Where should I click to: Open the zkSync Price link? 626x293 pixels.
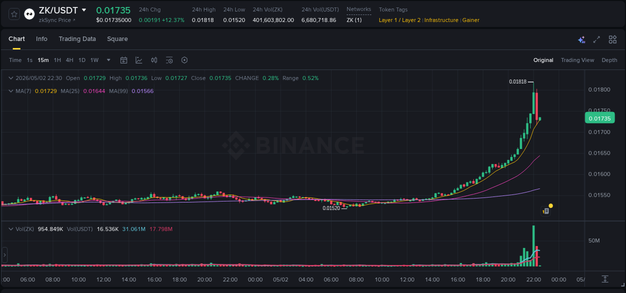pyautogui.click(x=57, y=20)
